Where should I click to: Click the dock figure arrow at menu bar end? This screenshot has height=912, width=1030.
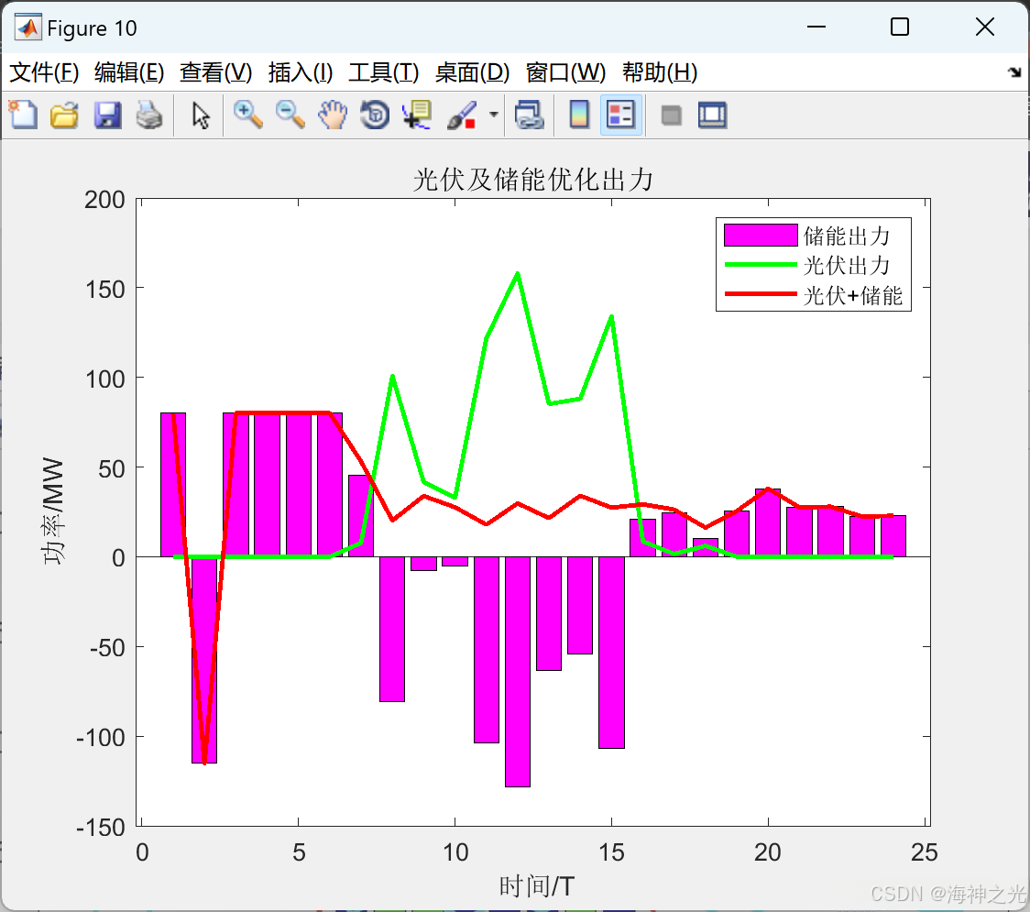[1014, 72]
